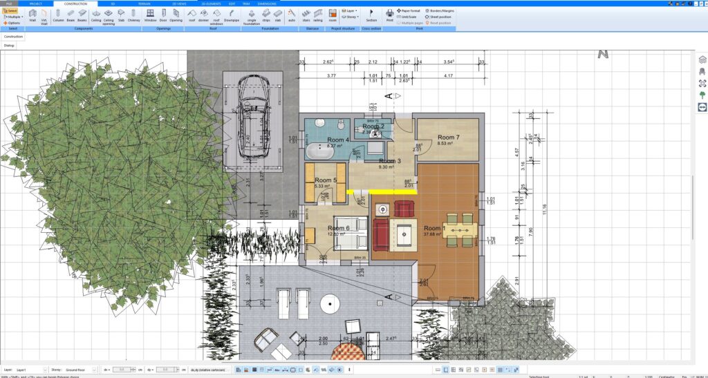Viewport: 708px width, 378px height.
Task: Click the dx coordinate input field
Action: [121, 370]
